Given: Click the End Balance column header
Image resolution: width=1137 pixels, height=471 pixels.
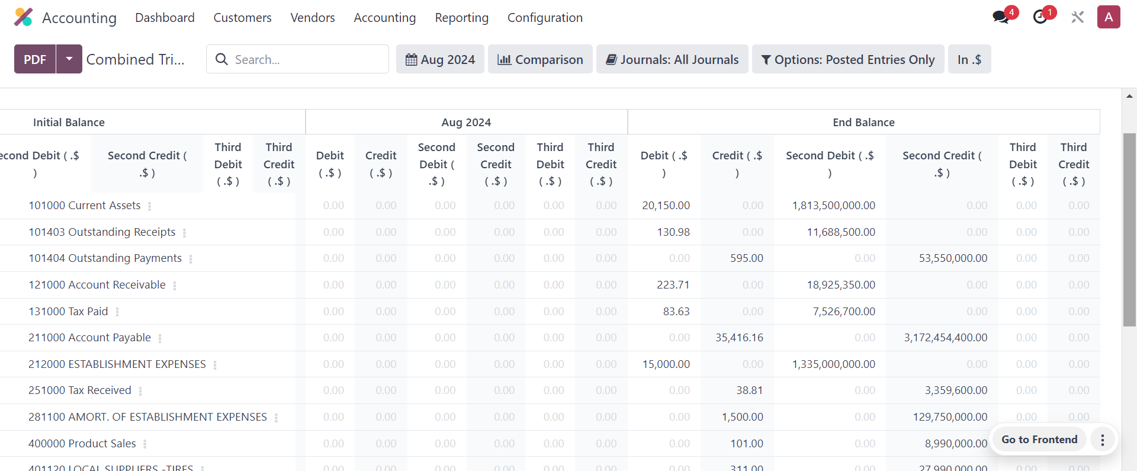Looking at the screenshot, I should pos(863,122).
